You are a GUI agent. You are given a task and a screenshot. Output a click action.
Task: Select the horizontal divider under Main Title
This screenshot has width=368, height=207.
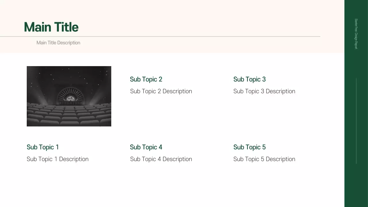pos(172,37)
